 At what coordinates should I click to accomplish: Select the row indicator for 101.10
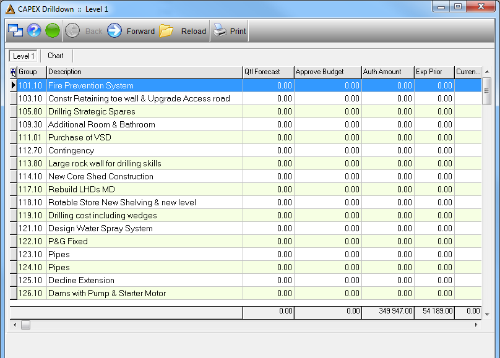[14, 85]
